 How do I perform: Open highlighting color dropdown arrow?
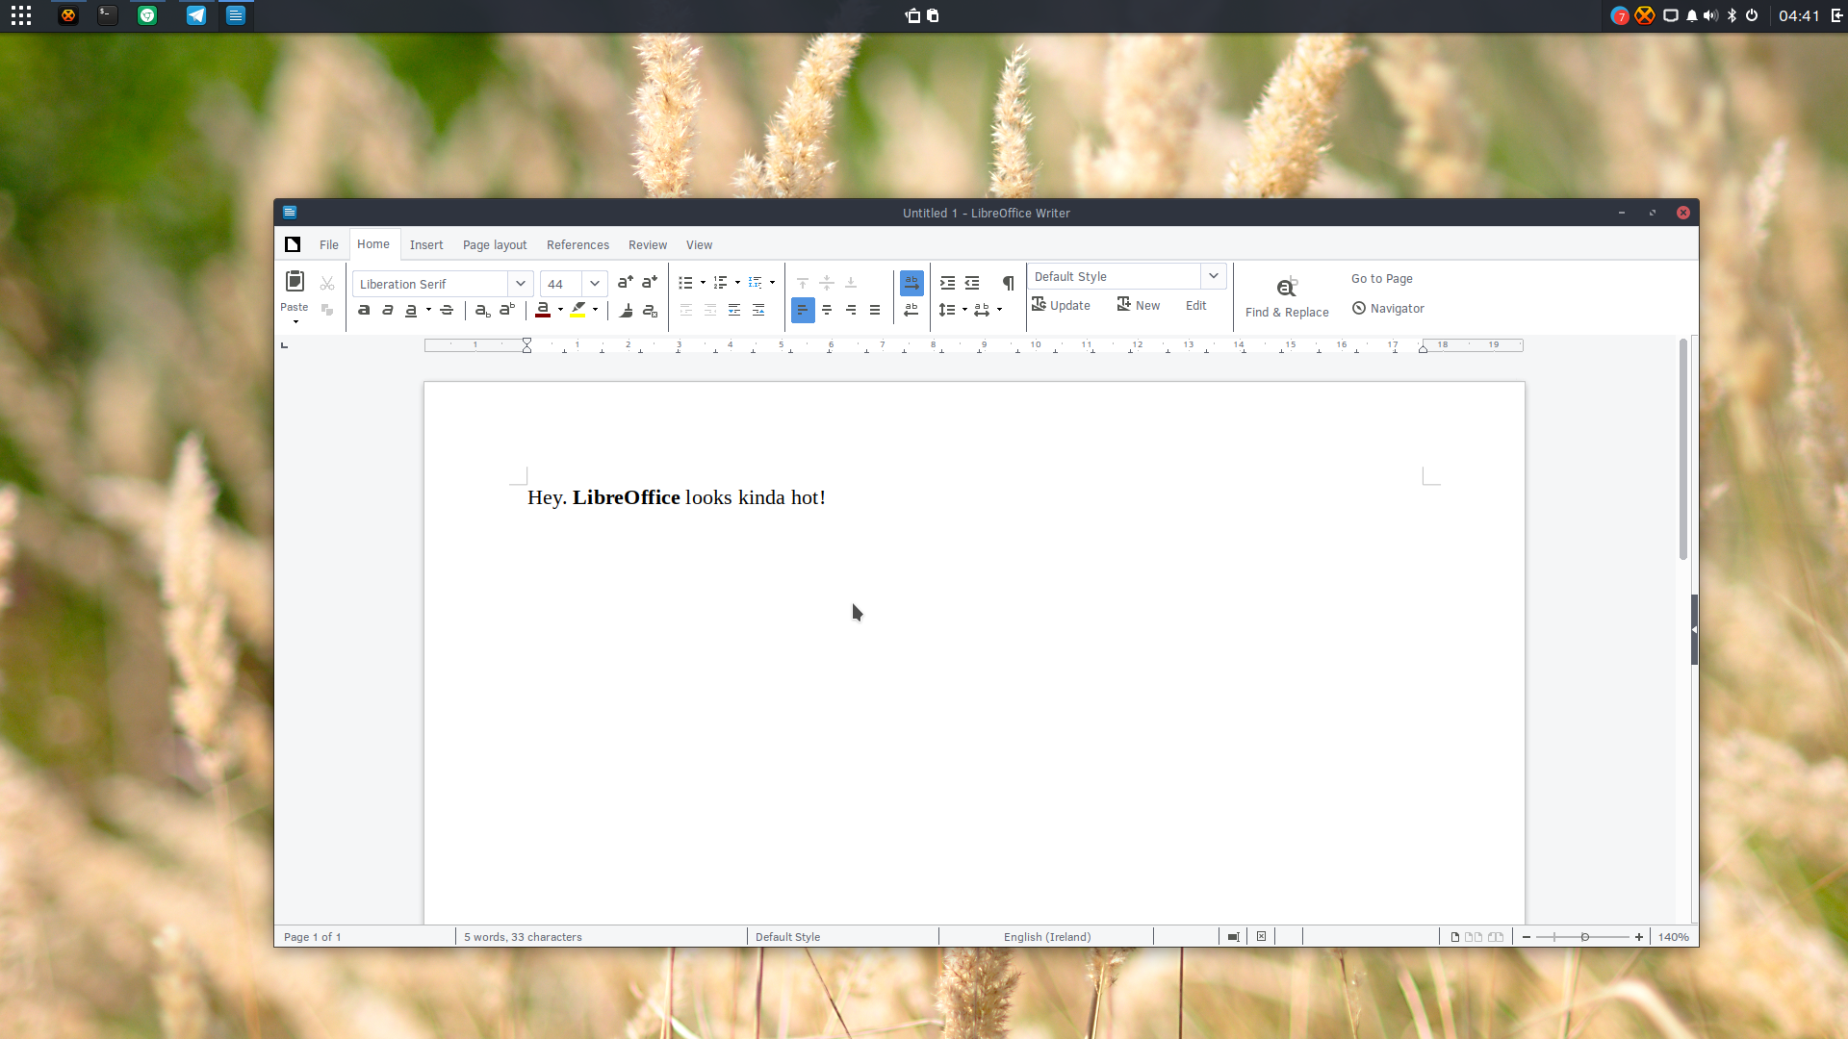(595, 310)
